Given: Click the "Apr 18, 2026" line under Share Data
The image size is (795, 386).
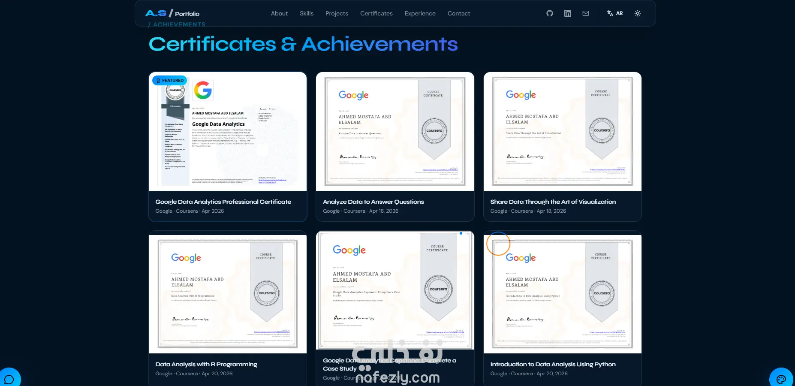Looking at the screenshot, I should point(528,211).
